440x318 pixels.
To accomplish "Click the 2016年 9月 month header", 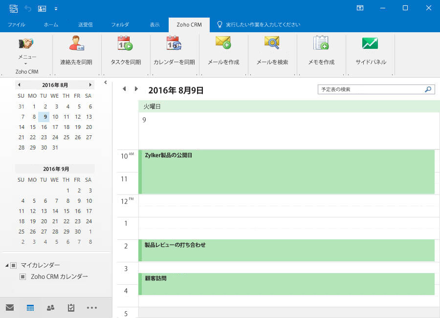I will 56,169.
